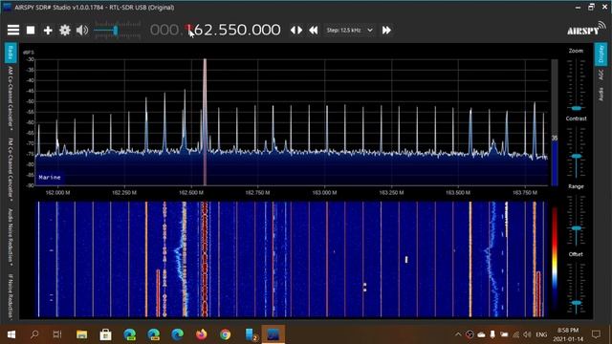Open the IF Noise Reduction side panel
612x344 pixels.
[x=11, y=296]
